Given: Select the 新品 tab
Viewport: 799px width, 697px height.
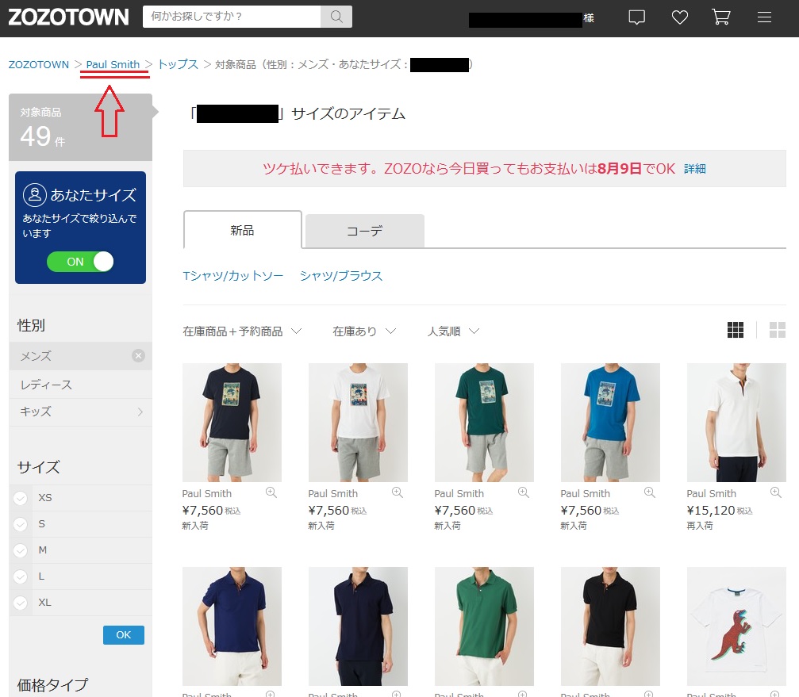Looking at the screenshot, I should click(243, 230).
